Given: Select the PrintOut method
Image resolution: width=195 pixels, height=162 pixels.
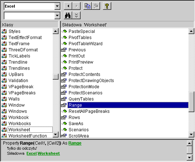Looking at the screenshot, I should [77, 56].
